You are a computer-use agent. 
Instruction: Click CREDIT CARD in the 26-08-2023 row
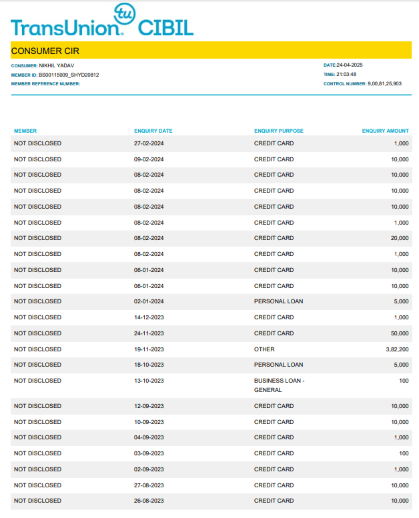tap(274, 501)
